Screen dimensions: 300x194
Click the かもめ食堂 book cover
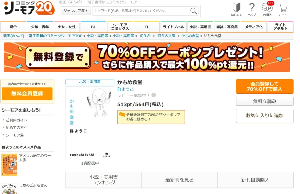point(90,123)
